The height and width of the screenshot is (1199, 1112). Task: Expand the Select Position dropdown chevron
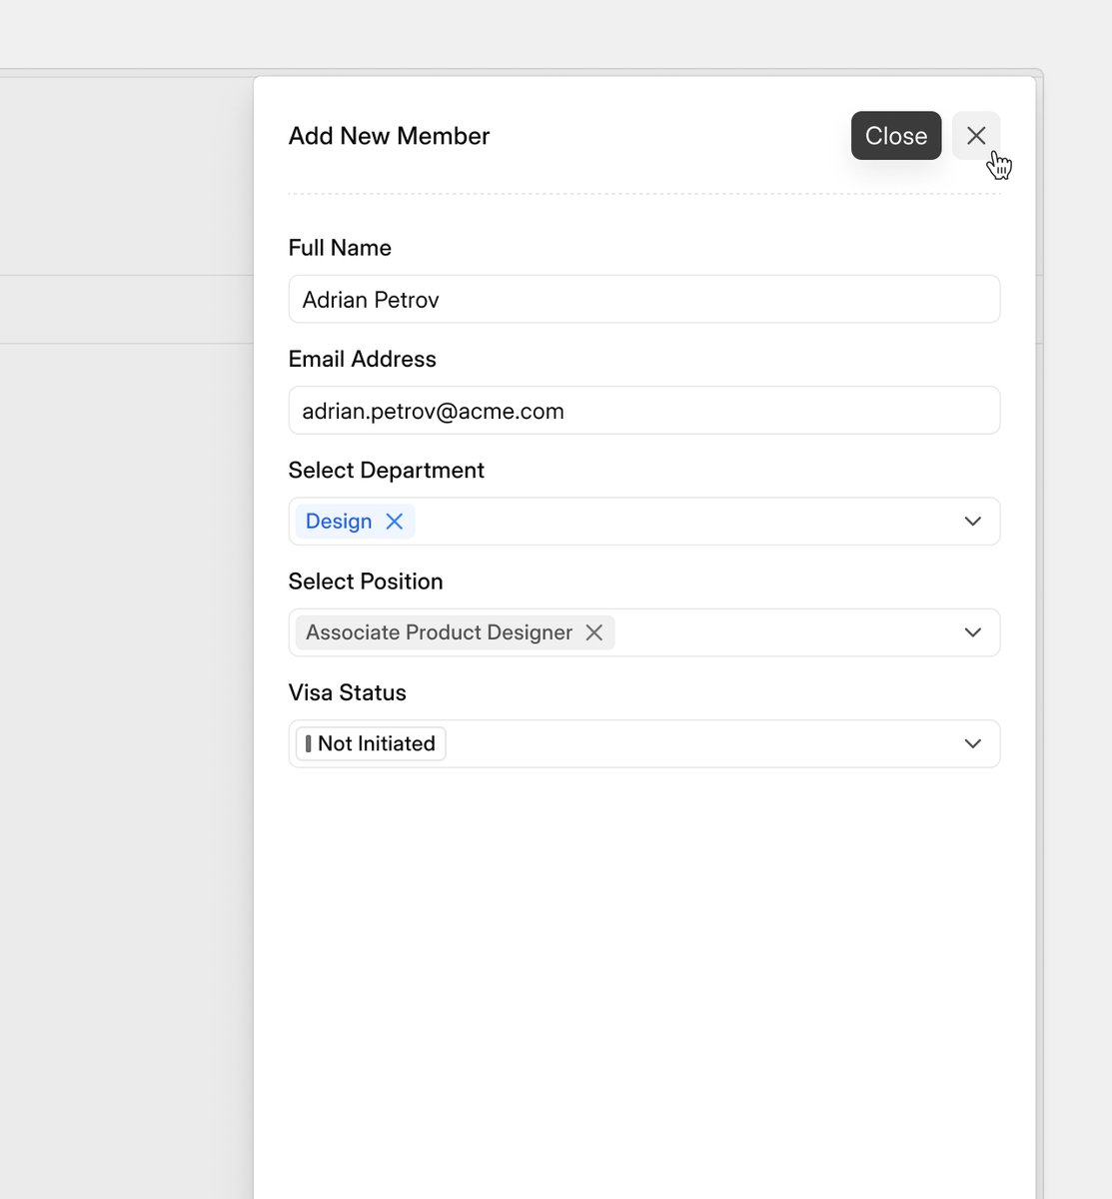pyautogui.click(x=973, y=632)
